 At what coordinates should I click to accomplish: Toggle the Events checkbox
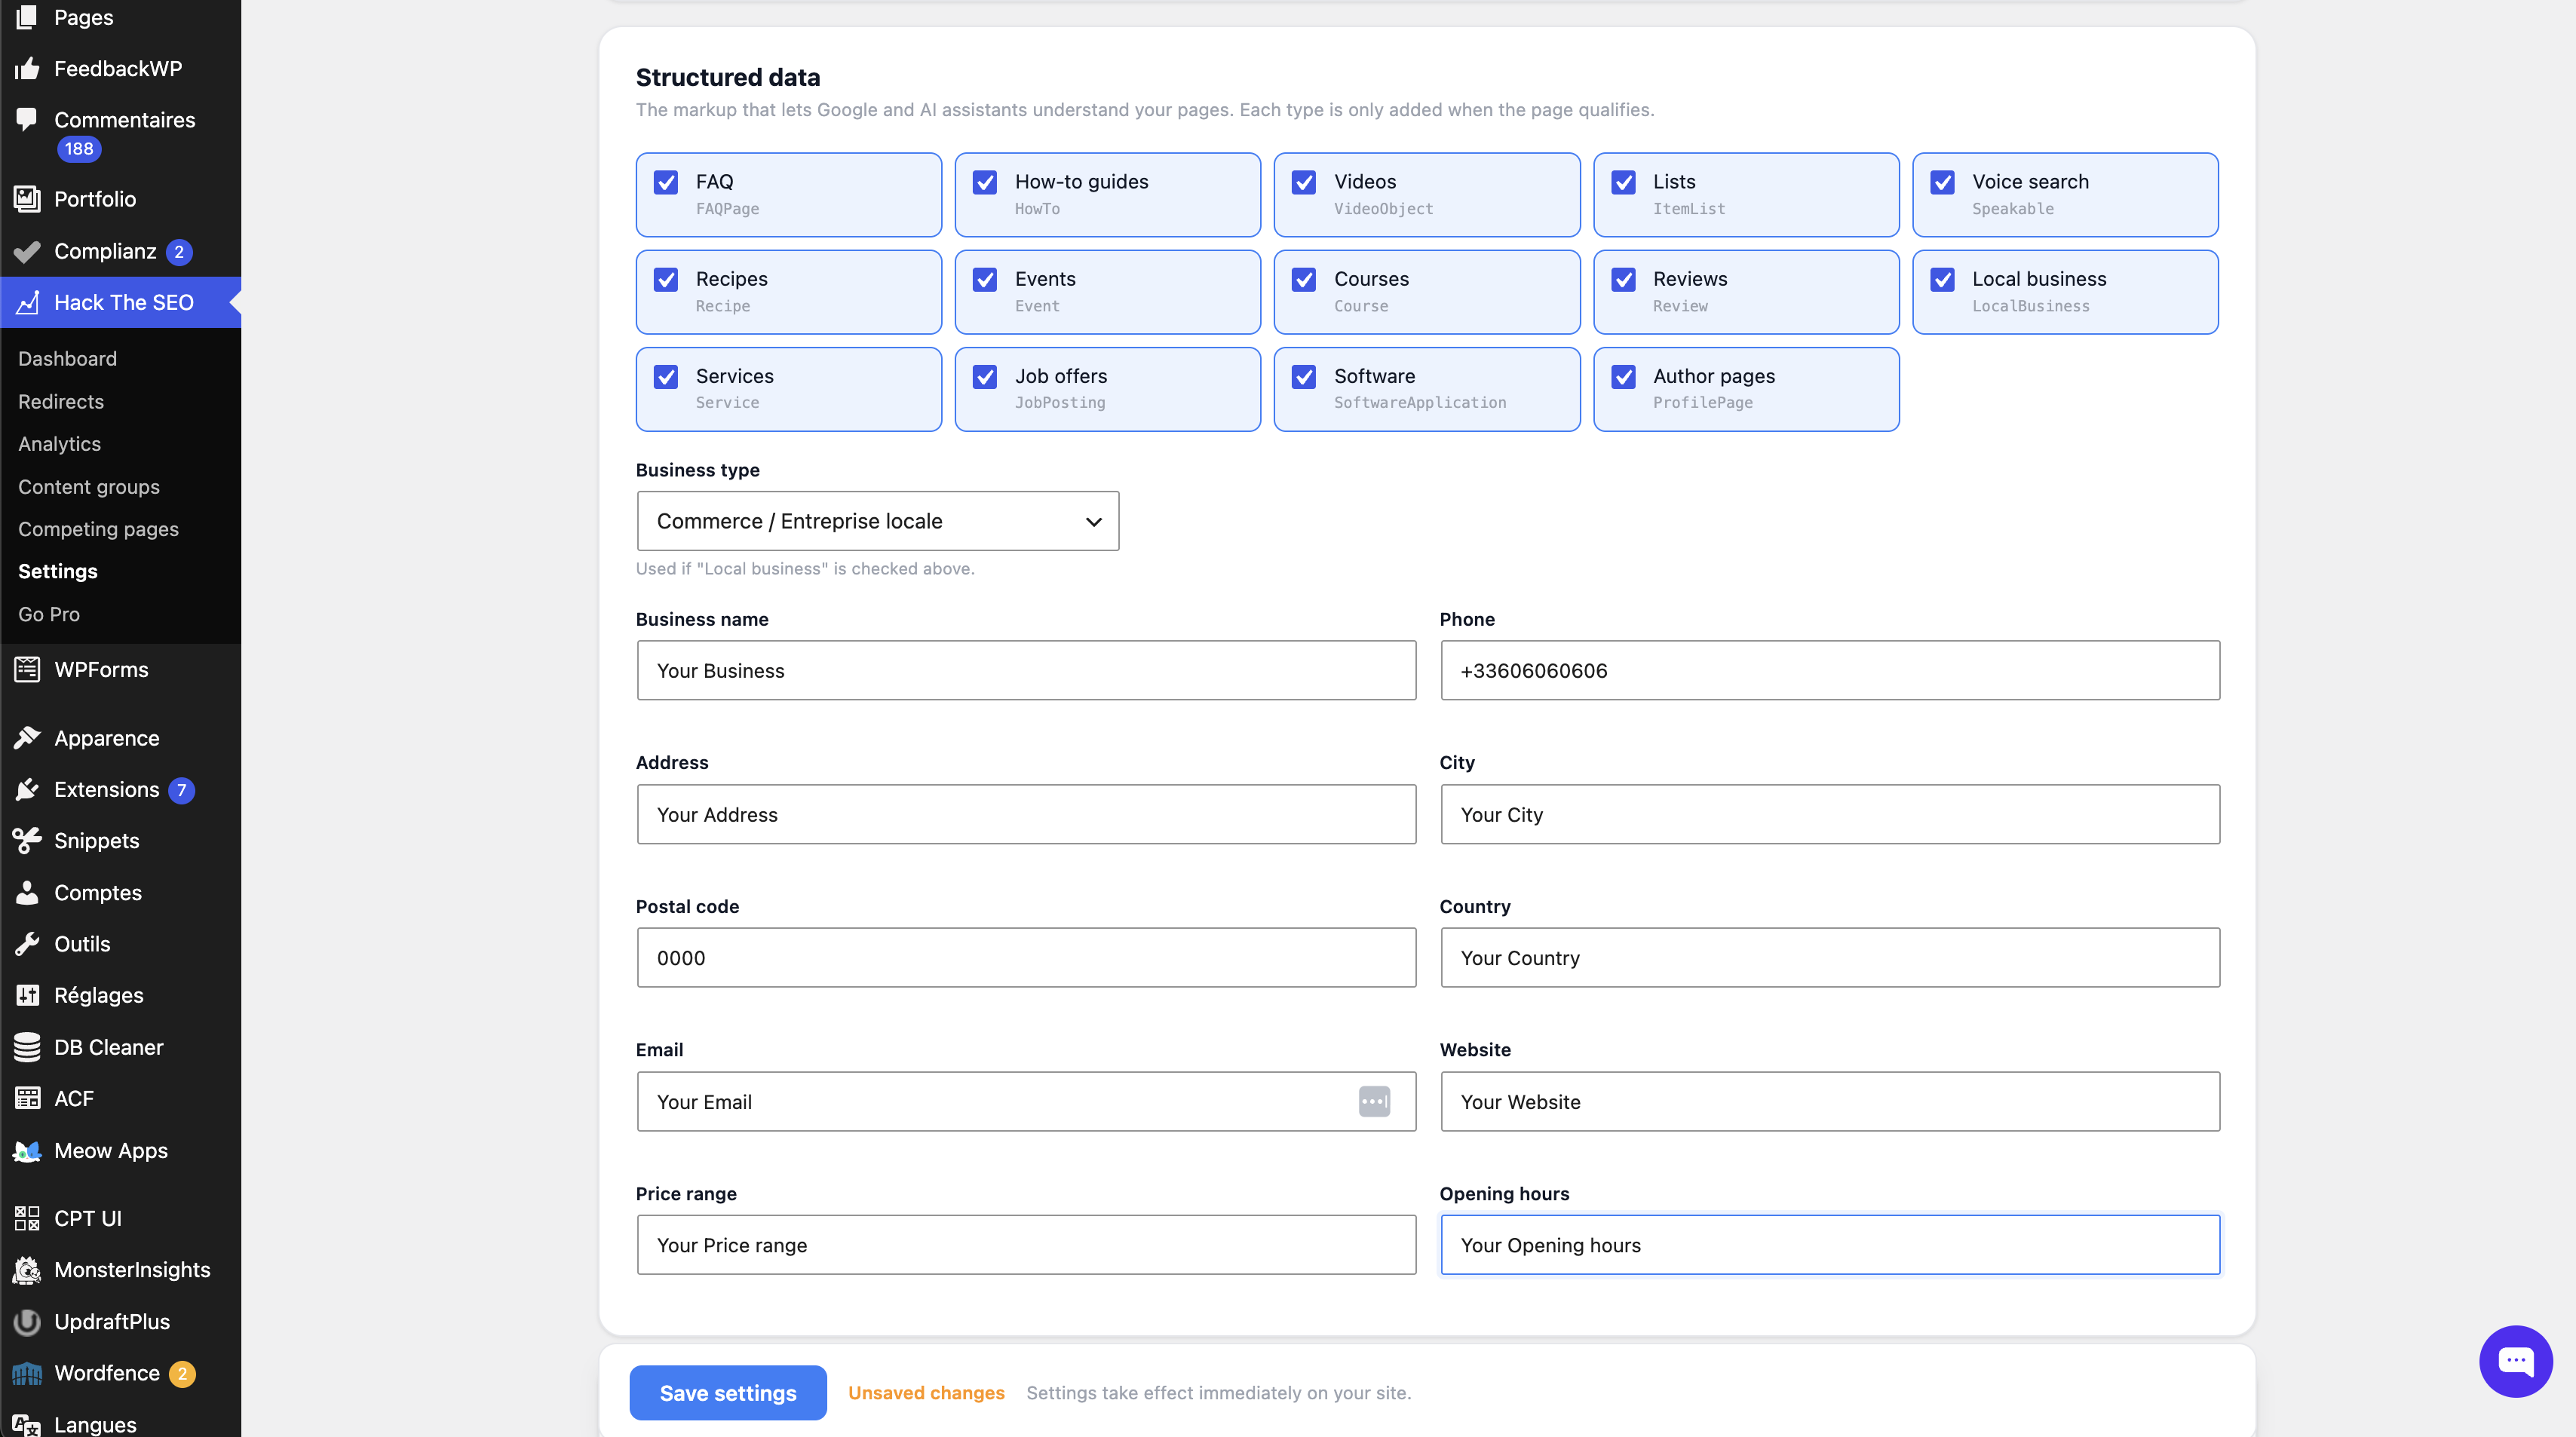point(985,279)
